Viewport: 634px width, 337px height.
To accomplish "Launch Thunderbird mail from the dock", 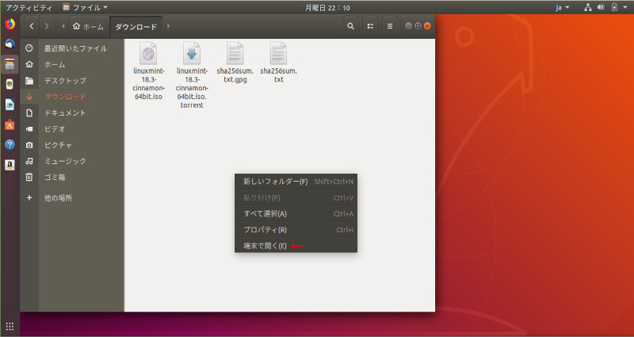I will (10, 44).
